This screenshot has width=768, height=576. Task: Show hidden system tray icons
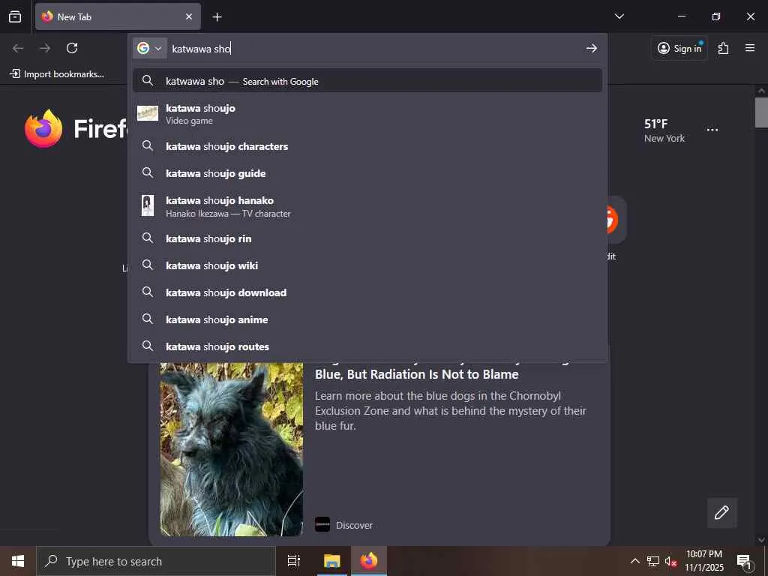click(634, 561)
